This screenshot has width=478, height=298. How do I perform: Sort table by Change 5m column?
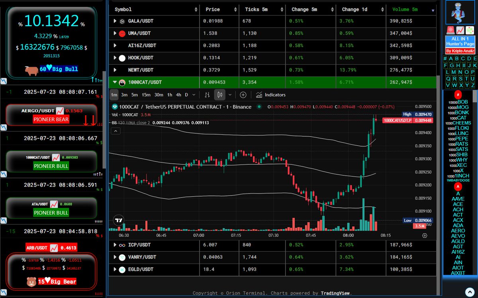pyautogui.click(x=310, y=9)
